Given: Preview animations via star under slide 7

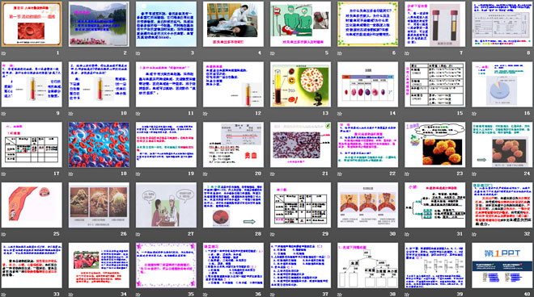Looking at the screenshot, I should pyautogui.click(x=407, y=53).
